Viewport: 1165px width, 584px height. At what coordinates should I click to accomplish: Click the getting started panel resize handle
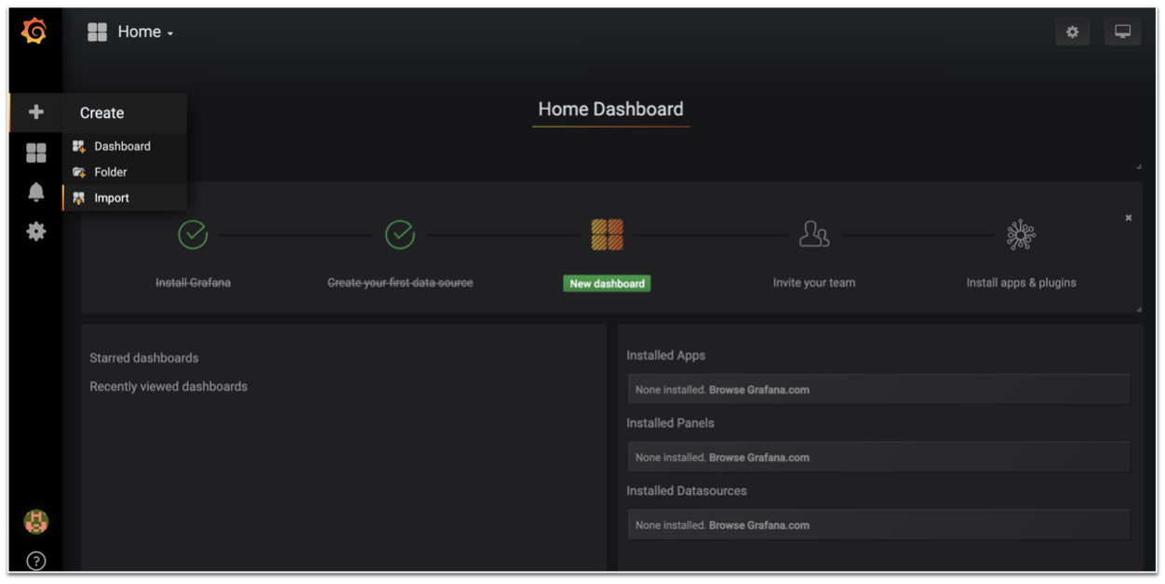1138,308
